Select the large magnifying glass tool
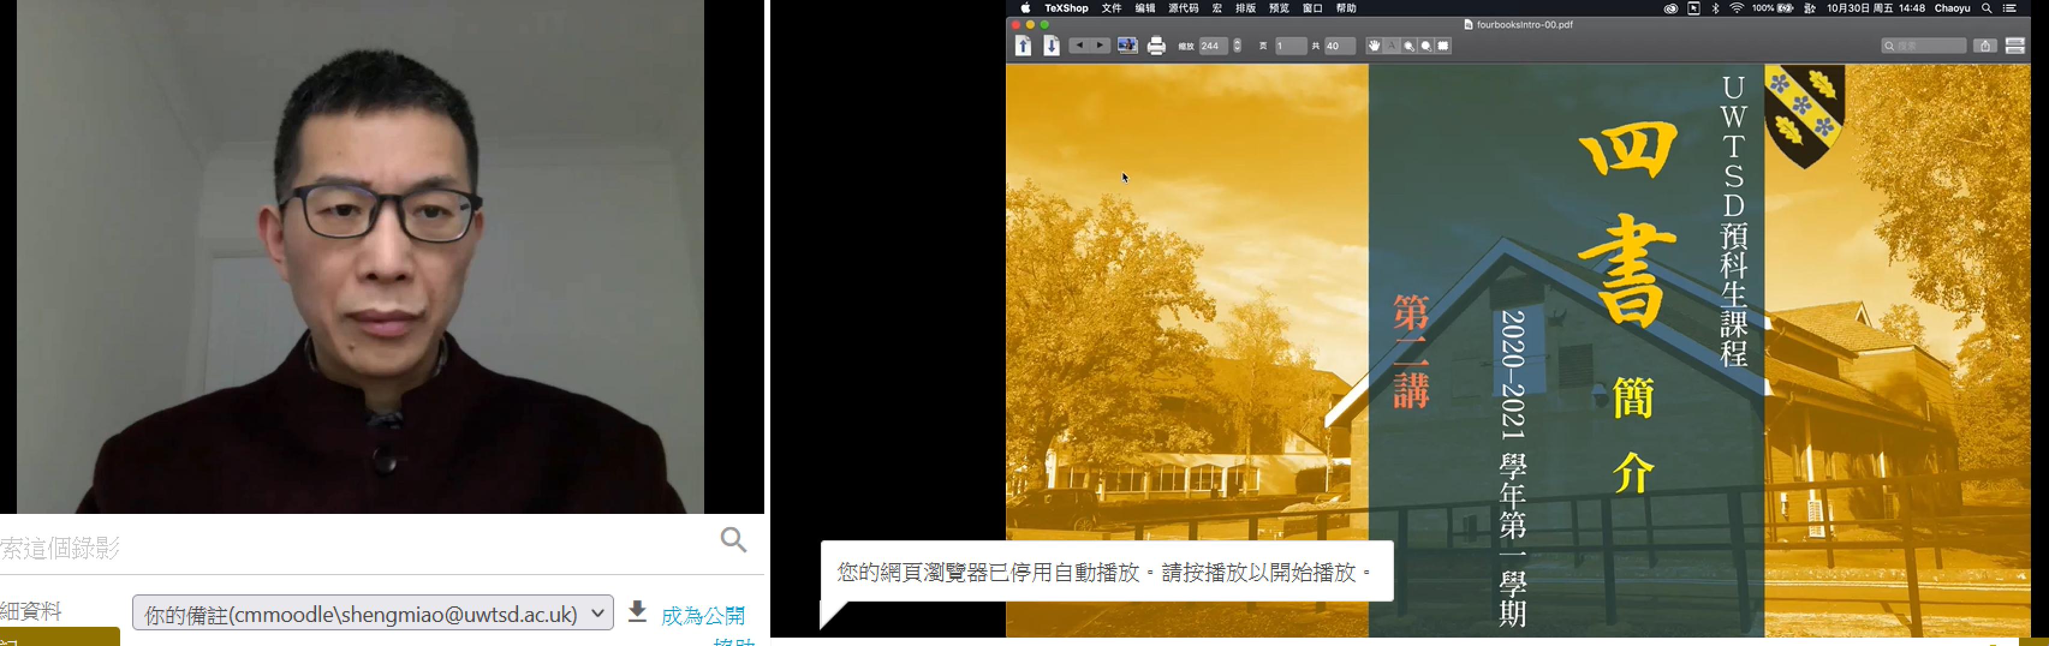The image size is (2049, 646). pyautogui.click(x=1426, y=46)
